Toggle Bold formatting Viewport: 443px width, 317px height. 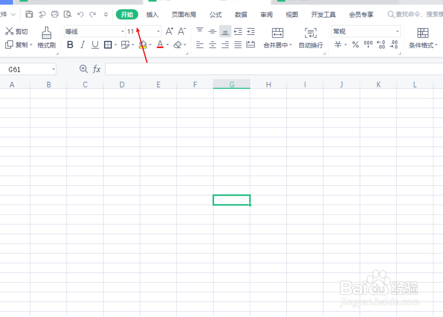[x=70, y=44]
